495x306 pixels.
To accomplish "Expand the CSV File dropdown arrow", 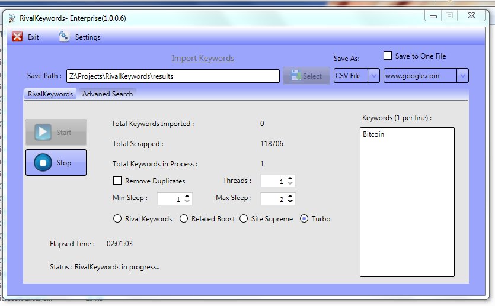I will (374, 76).
